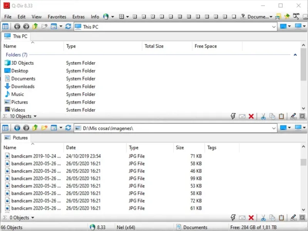The width and height of the screenshot is (308, 231).
Task: Go forward in the This PC pane
Action: coord(26,26)
